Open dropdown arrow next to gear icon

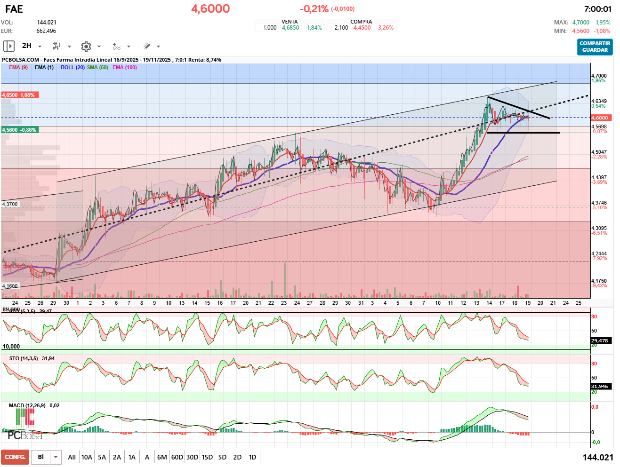pos(99,47)
